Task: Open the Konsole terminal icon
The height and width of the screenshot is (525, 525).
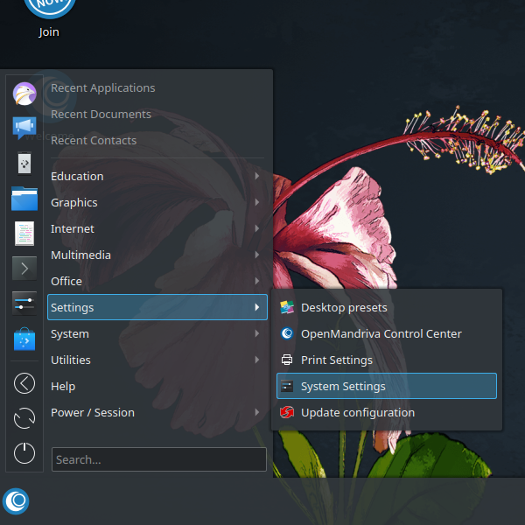Action: point(24,269)
